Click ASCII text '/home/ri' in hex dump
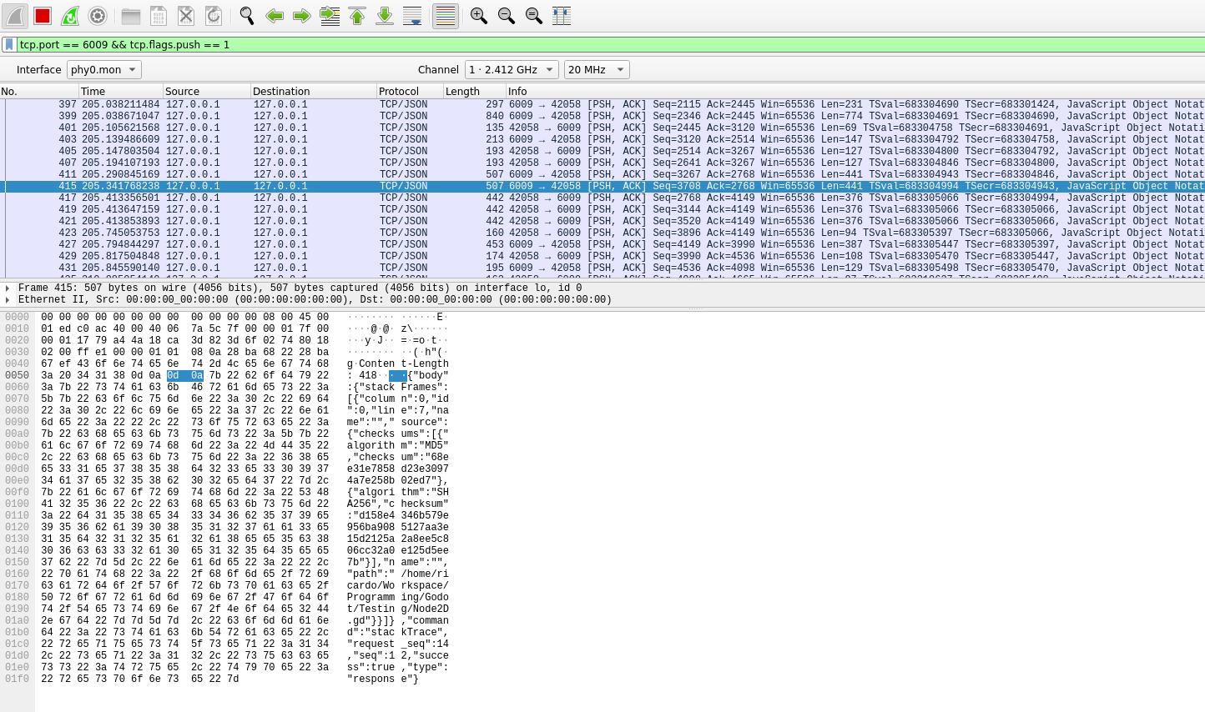 pyautogui.click(x=425, y=574)
